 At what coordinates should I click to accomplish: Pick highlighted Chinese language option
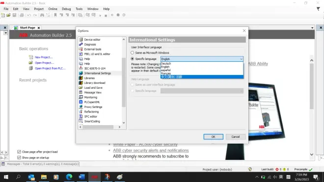click(202, 77)
